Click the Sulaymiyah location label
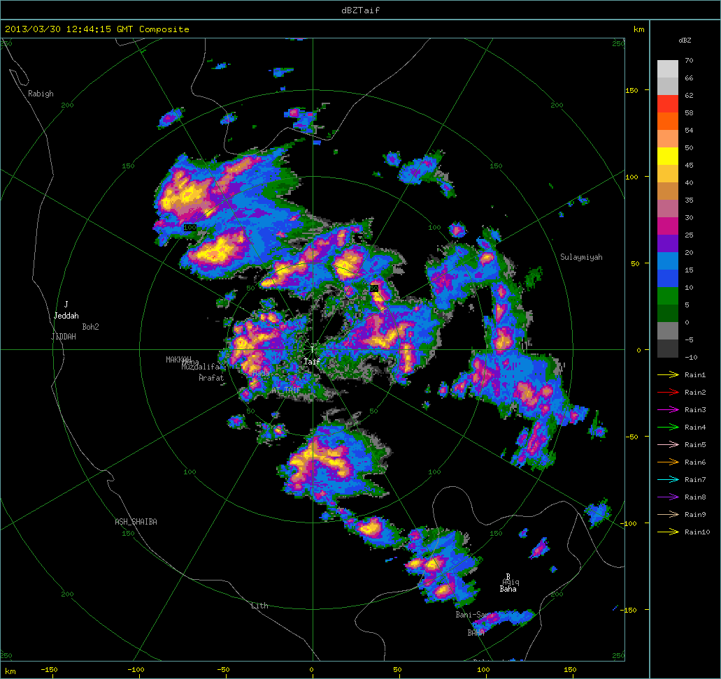This screenshot has height=679, width=721. pos(581,257)
